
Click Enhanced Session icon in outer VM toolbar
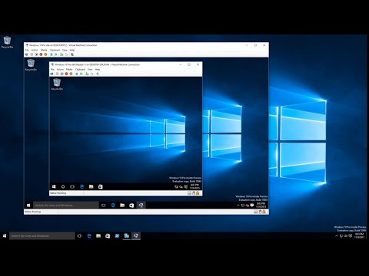click(72, 54)
